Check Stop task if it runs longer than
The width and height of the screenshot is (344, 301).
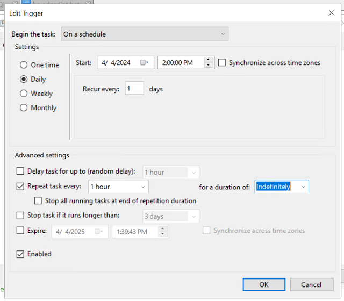[20, 216]
